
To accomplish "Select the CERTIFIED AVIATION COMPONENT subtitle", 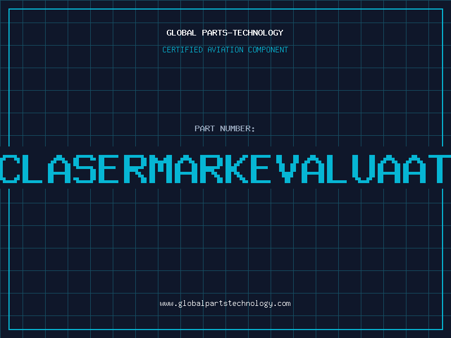I will pos(225,50).
